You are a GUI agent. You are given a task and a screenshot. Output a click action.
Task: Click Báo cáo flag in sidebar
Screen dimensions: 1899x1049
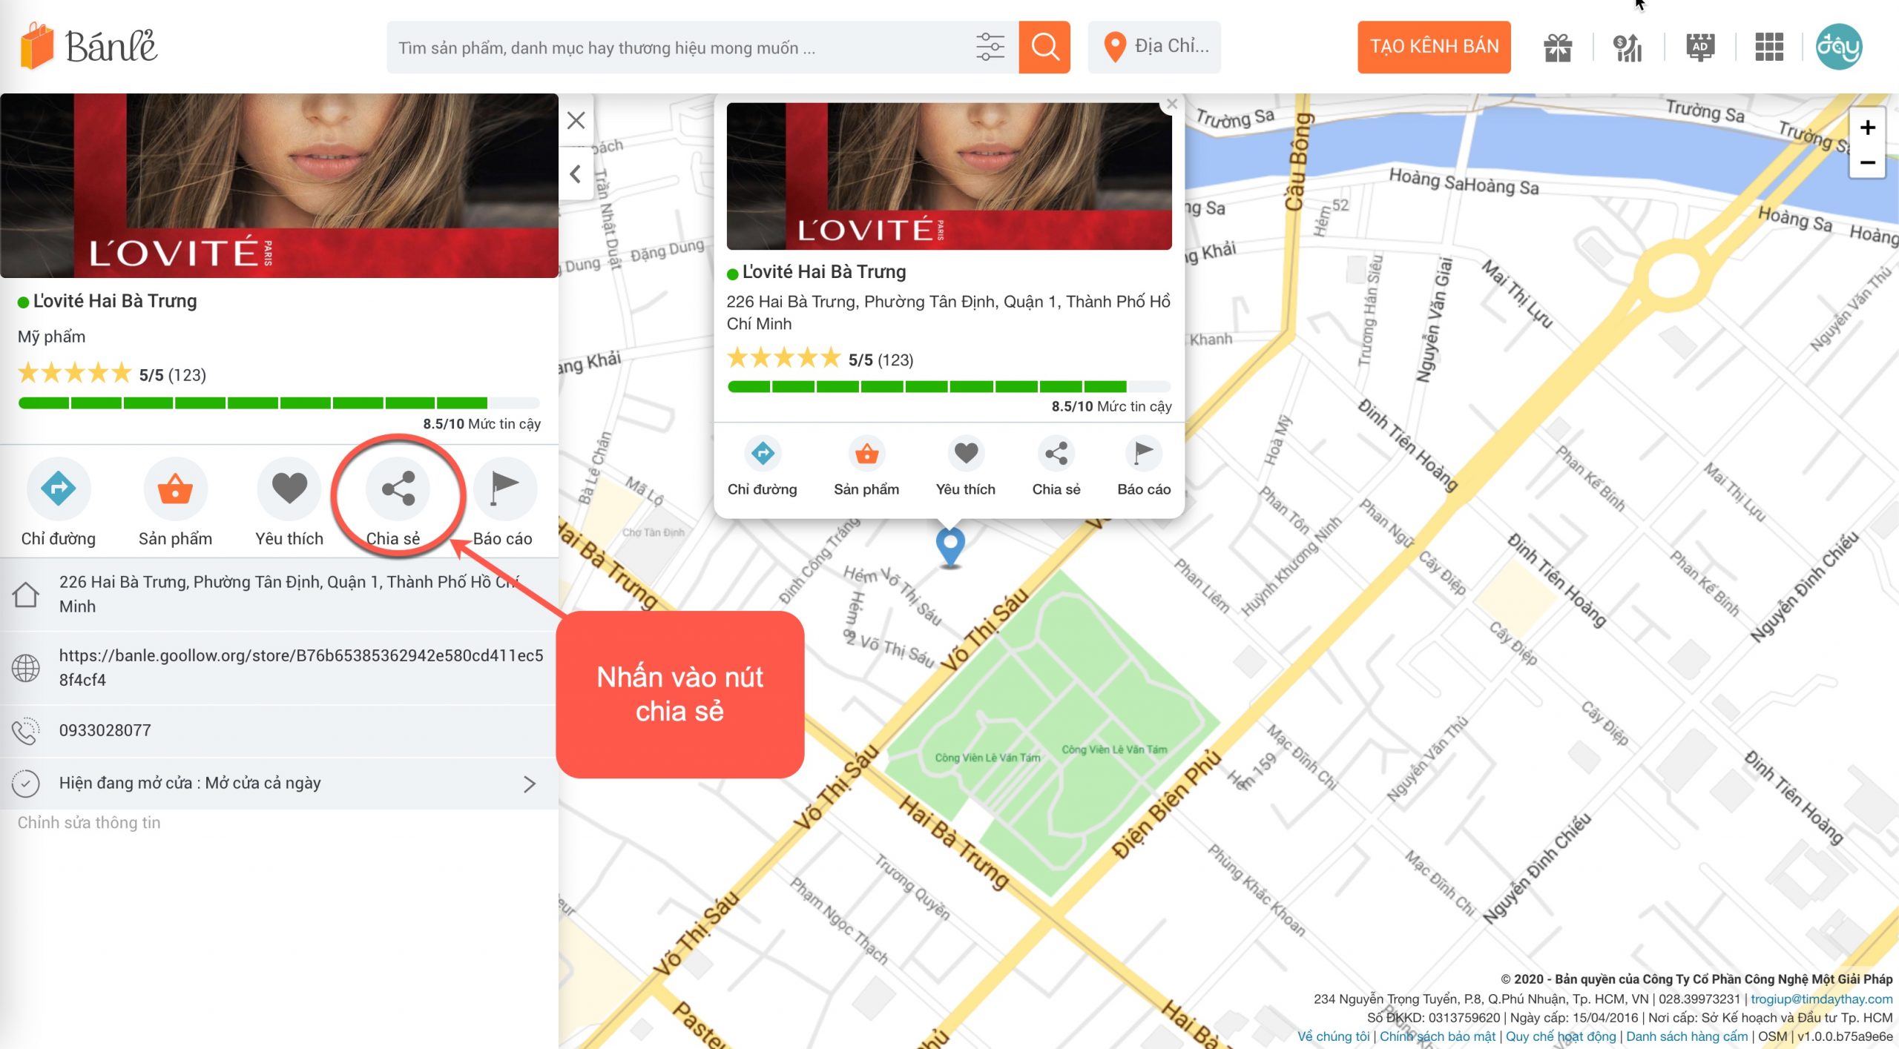504,489
